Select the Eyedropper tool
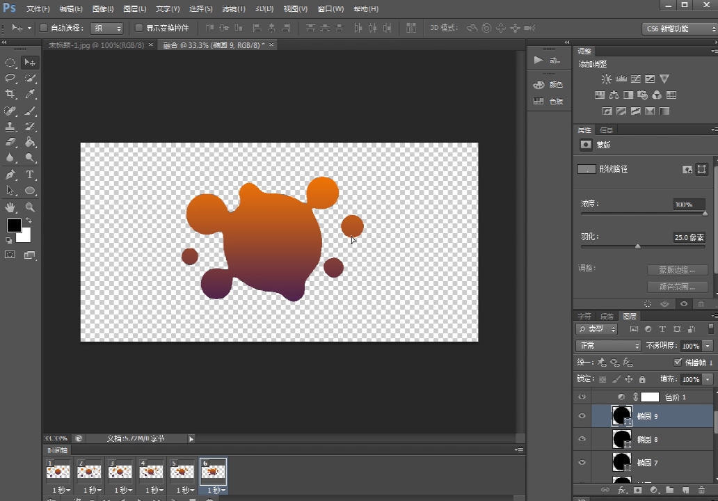 pos(31,95)
